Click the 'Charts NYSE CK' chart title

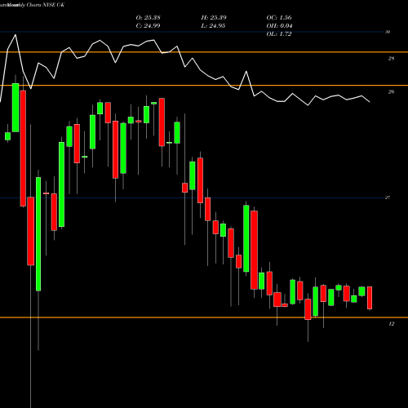(x=46, y=5)
